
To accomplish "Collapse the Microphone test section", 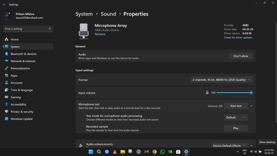I will coord(251,106).
